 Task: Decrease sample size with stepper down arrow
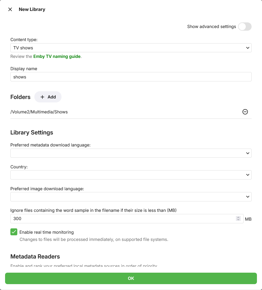click(238, 220)
